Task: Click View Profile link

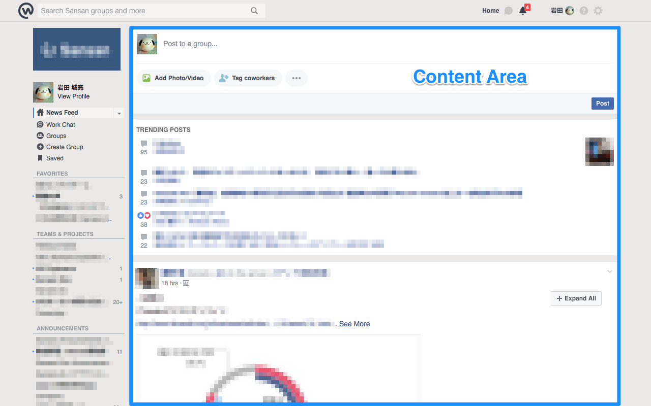Action: click(x=74, y=96)
